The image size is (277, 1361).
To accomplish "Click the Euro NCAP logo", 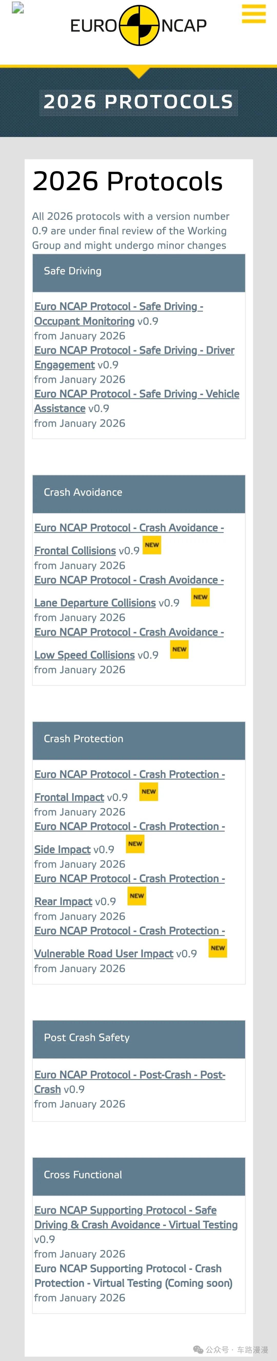I will click(x=139, y=25).
